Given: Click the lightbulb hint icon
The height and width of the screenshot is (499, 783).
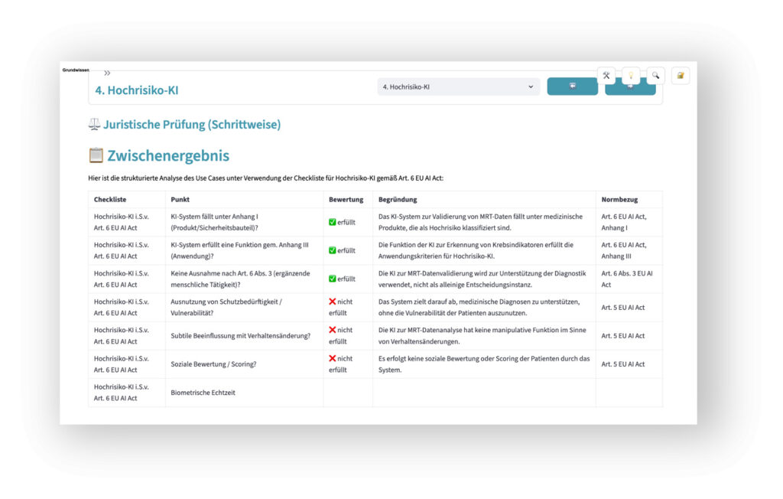Looking at the screenshot, I should click(631, 76).
